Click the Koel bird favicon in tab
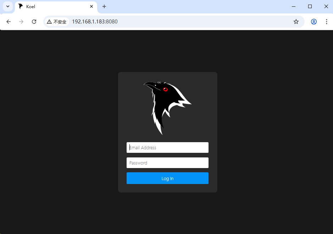The height and width of the screenshot is (234, 333). coord(21,6)
